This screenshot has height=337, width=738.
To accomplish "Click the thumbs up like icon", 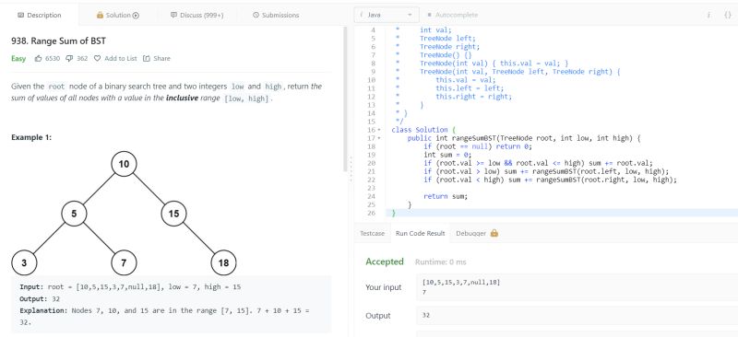I will pos(38,59).
